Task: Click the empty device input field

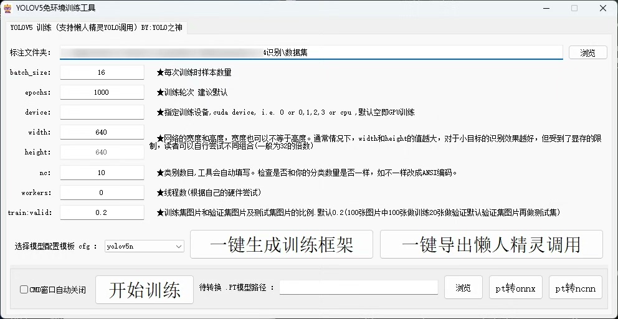Action: pyautogui.click(x=102, y=112)
